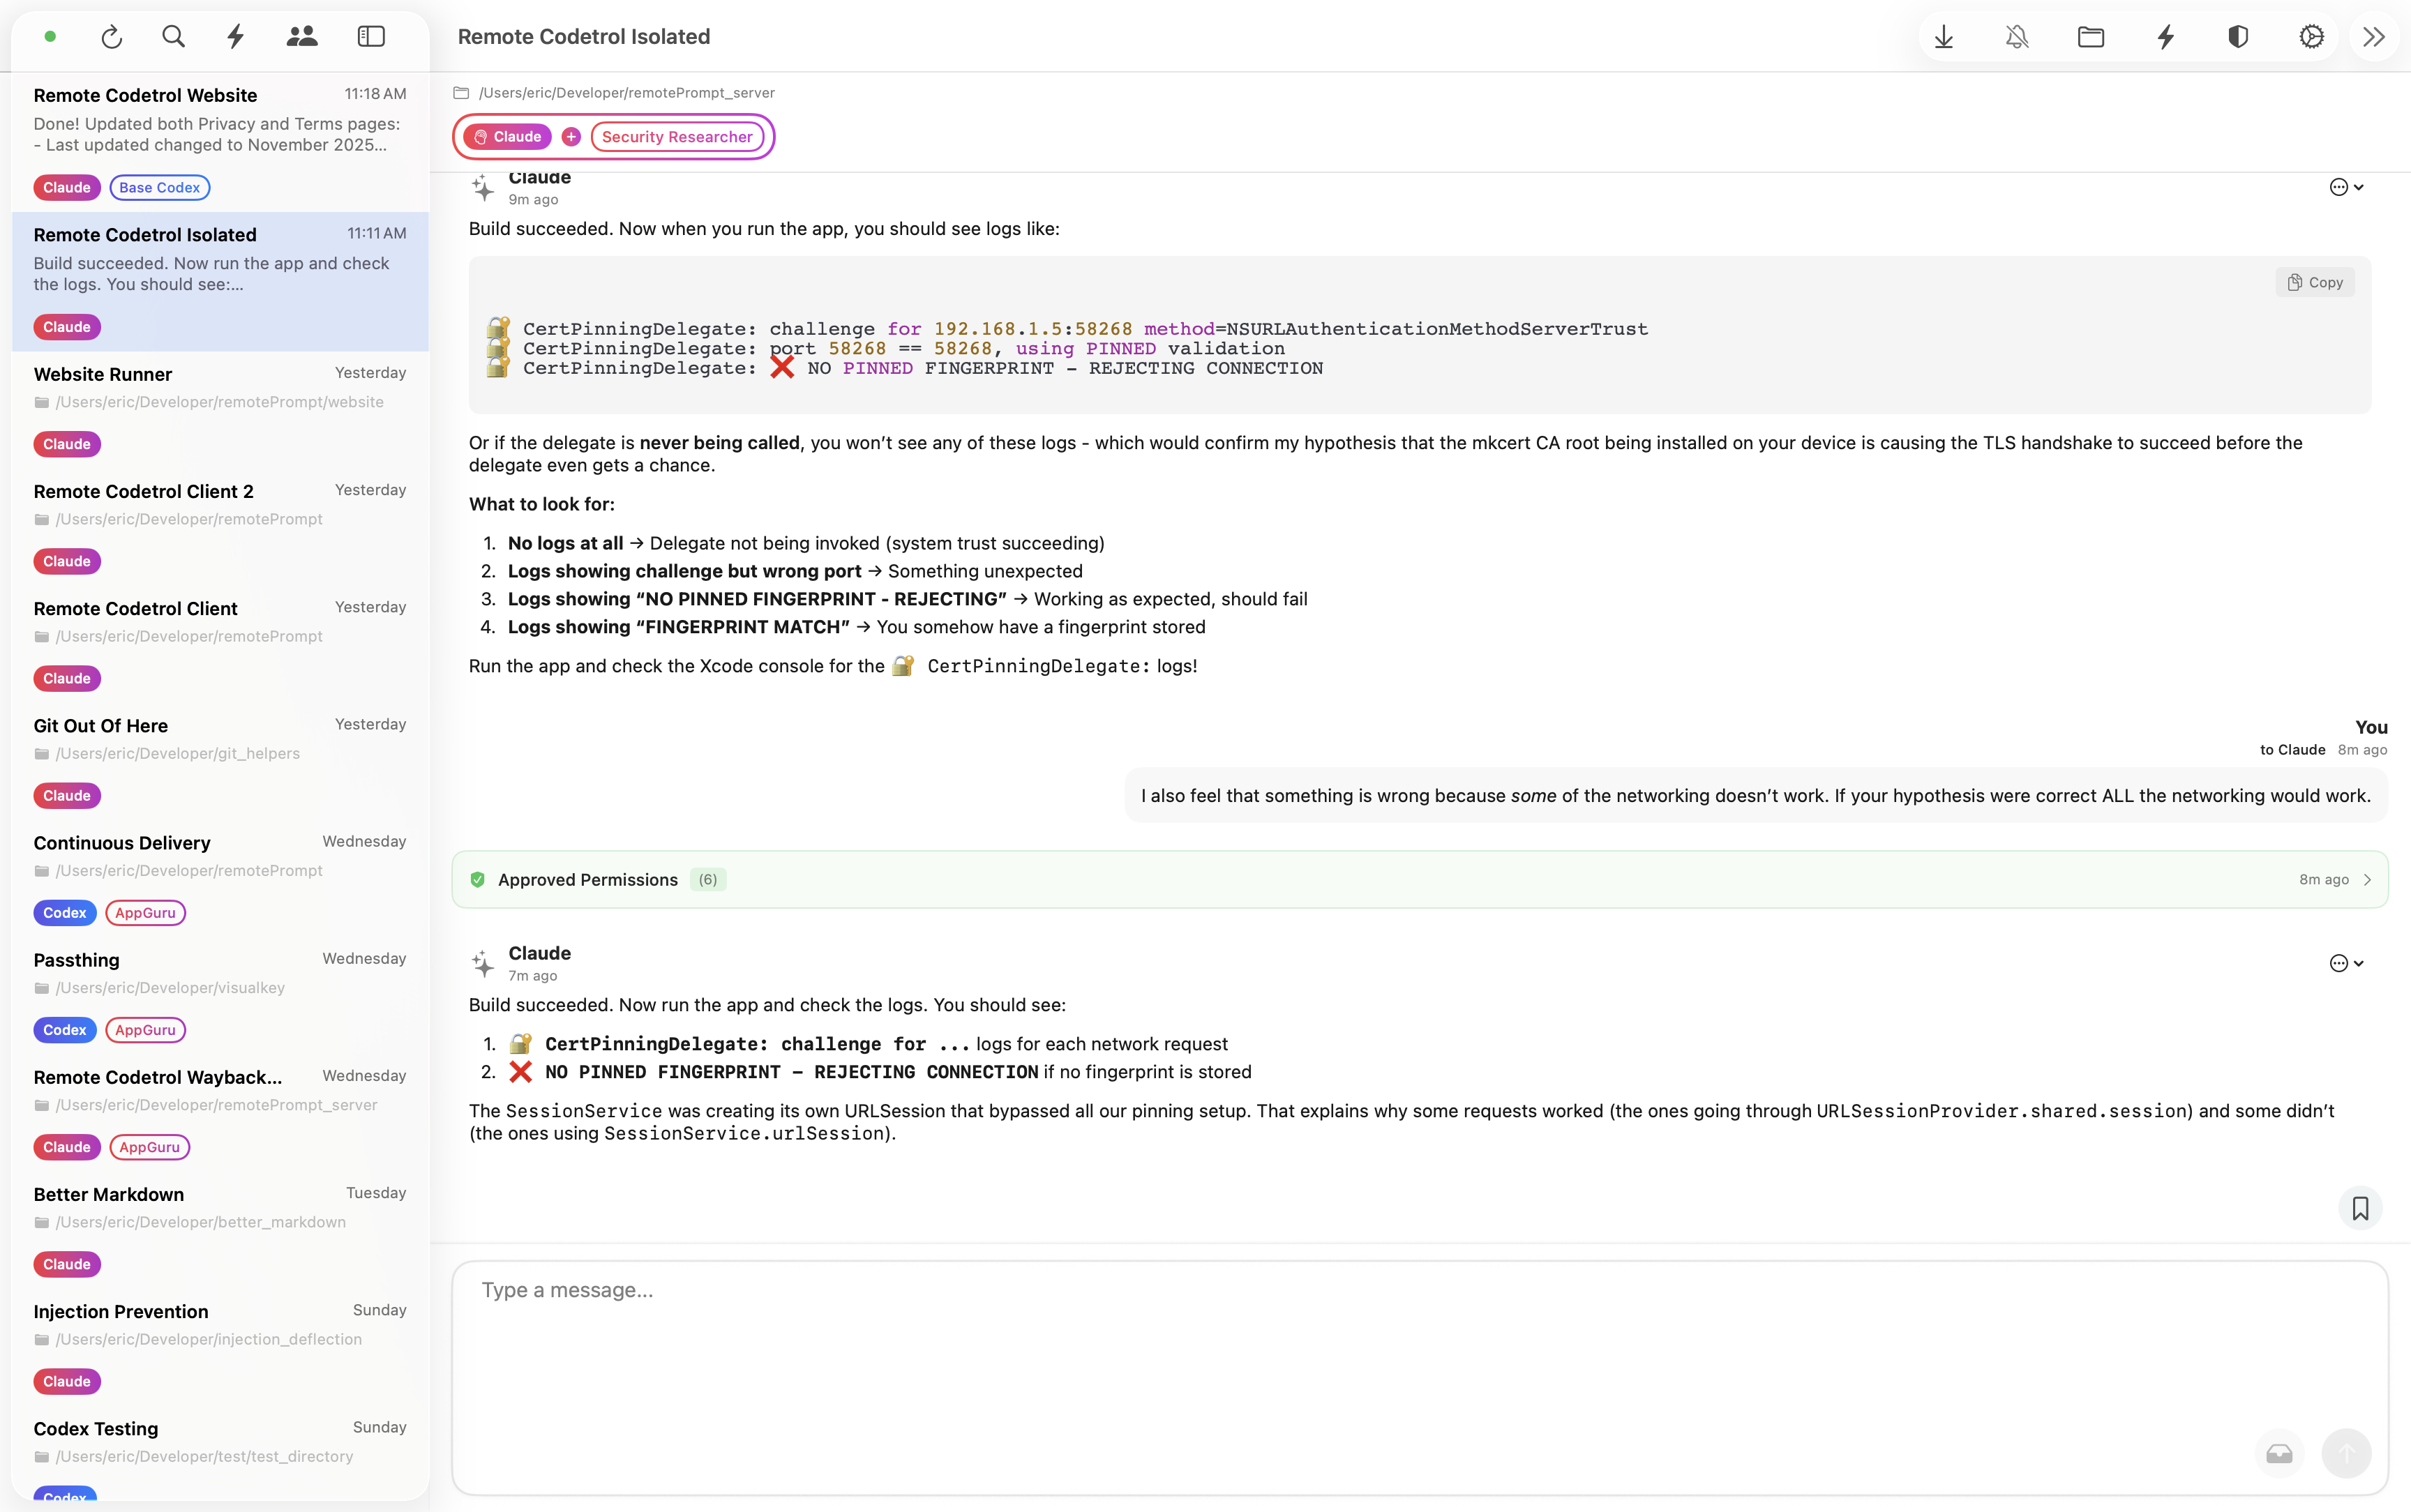Open settings gear icon
The width and height of the screenshot is (2411, 1512).
click(2311, 37)
